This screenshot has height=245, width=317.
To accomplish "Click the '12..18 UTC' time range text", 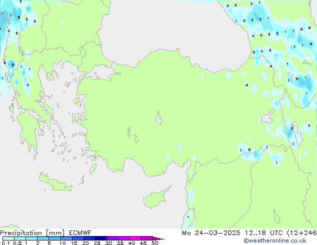I will [263, 233].
